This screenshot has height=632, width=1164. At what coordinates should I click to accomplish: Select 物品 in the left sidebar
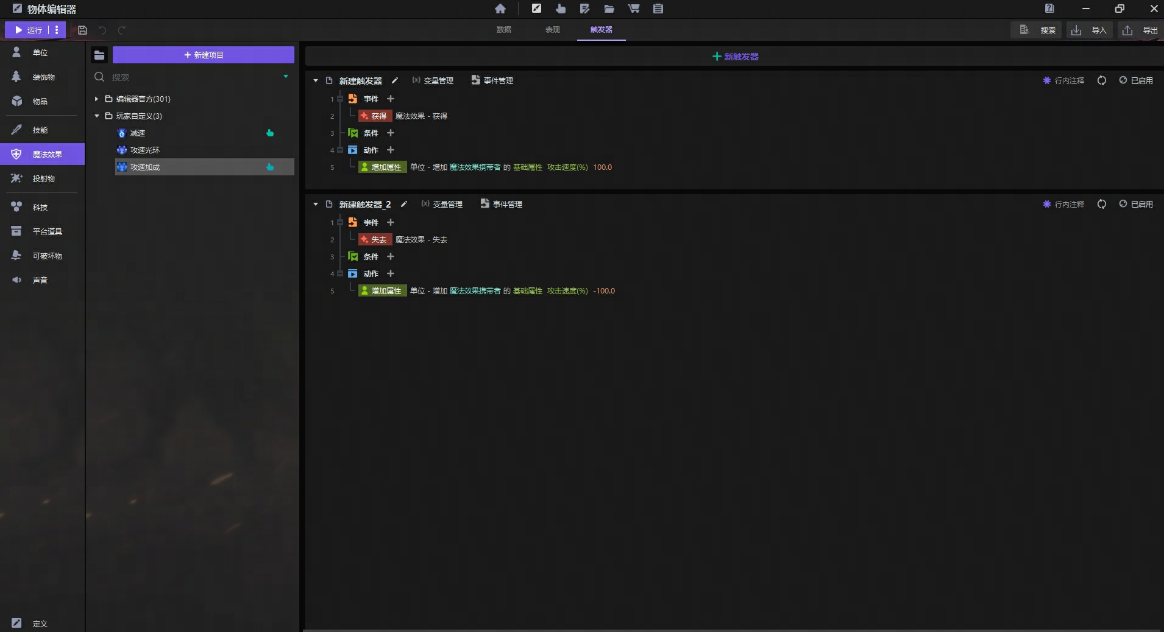pyautogui.click(x=42, y=102)
